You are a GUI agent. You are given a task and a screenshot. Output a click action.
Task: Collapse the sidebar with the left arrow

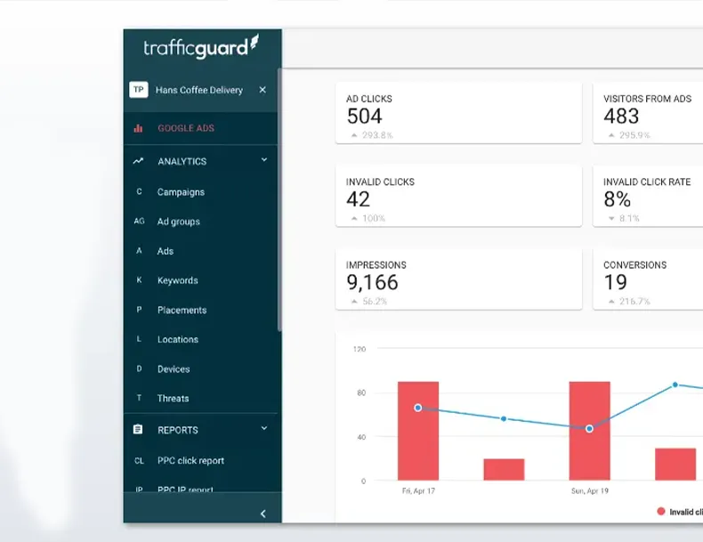point(263,514)
